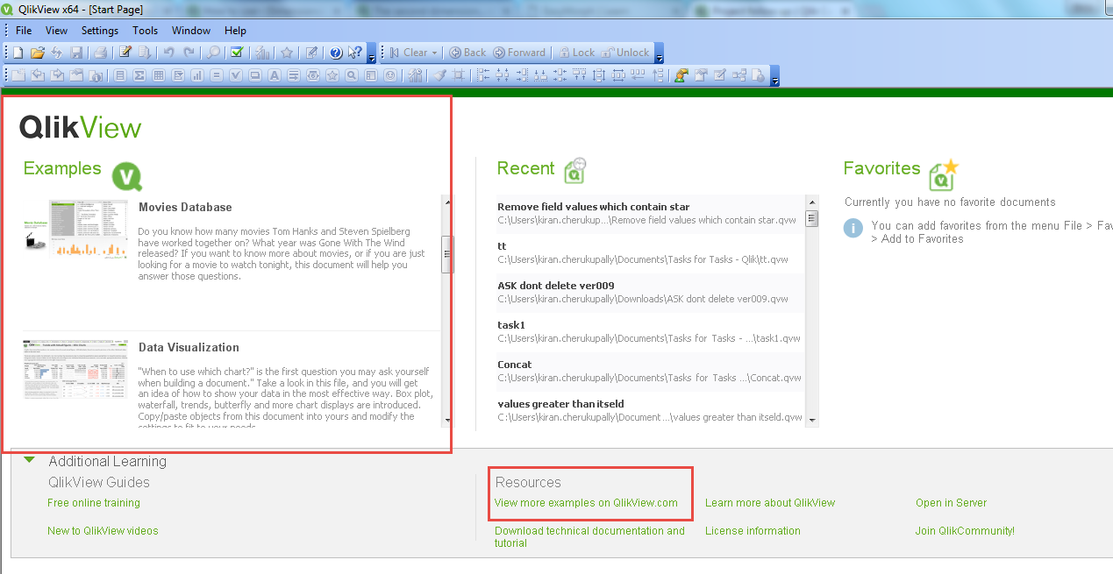Click the Recent documents icon
1113x574 pixels.
(574, 171)
